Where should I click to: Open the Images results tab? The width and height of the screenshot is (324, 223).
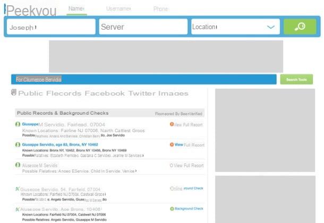click(173, 93)
